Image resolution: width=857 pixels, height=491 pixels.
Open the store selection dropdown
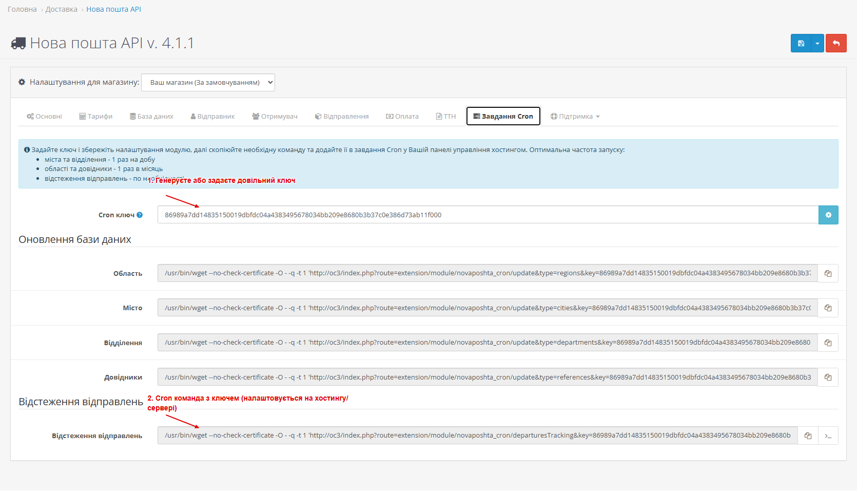pyautogui.click(x=208, y=82)
